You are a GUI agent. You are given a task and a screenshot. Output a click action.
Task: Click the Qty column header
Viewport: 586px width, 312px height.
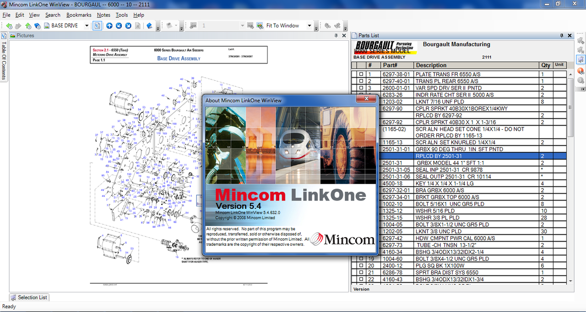546,65
